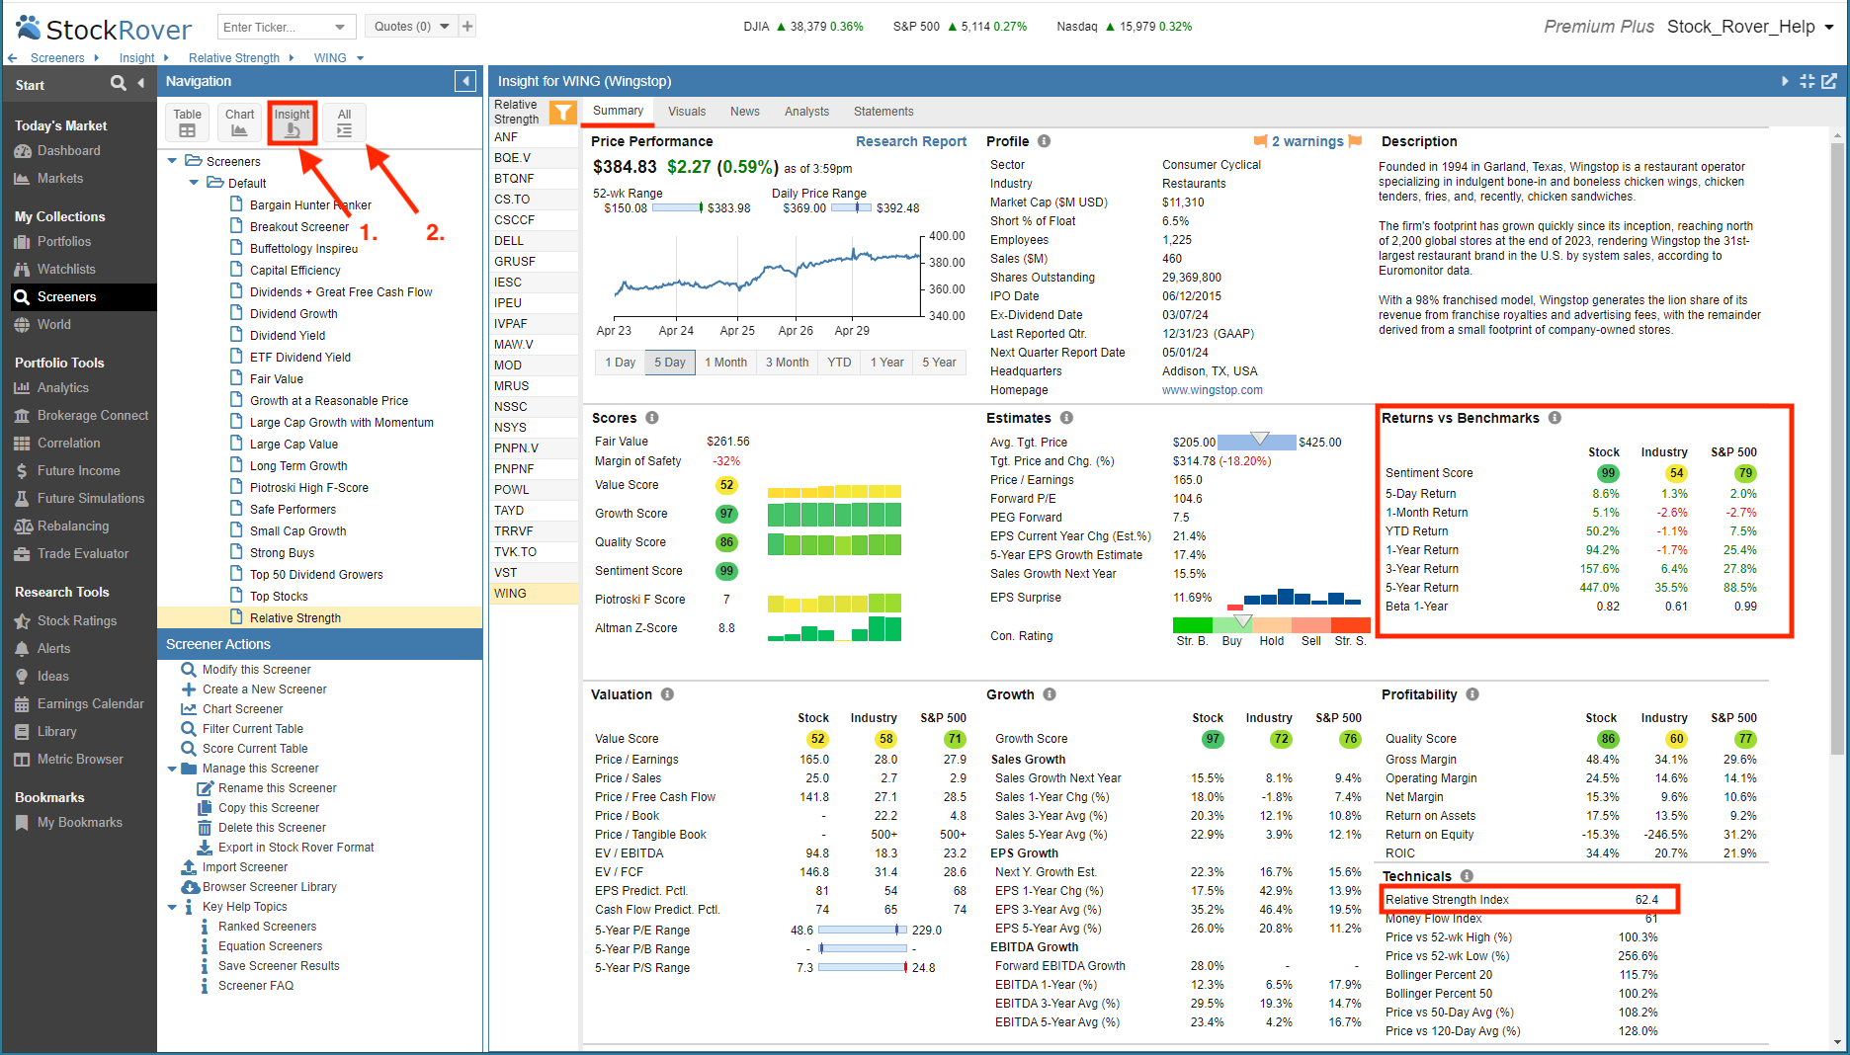Collapse Manage this Screener group
Image resolution: width=1850 pixels, height=1055 pixels.
pyautogui.click(x=172, y=769)
